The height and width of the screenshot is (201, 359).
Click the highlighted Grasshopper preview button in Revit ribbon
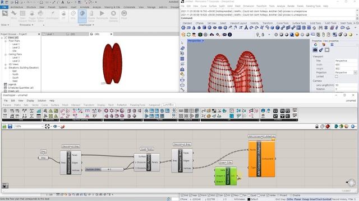(x=82, y=16)
